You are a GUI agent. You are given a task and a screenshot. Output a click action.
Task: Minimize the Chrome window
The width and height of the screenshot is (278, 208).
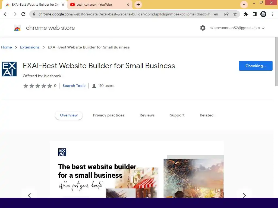254,3
